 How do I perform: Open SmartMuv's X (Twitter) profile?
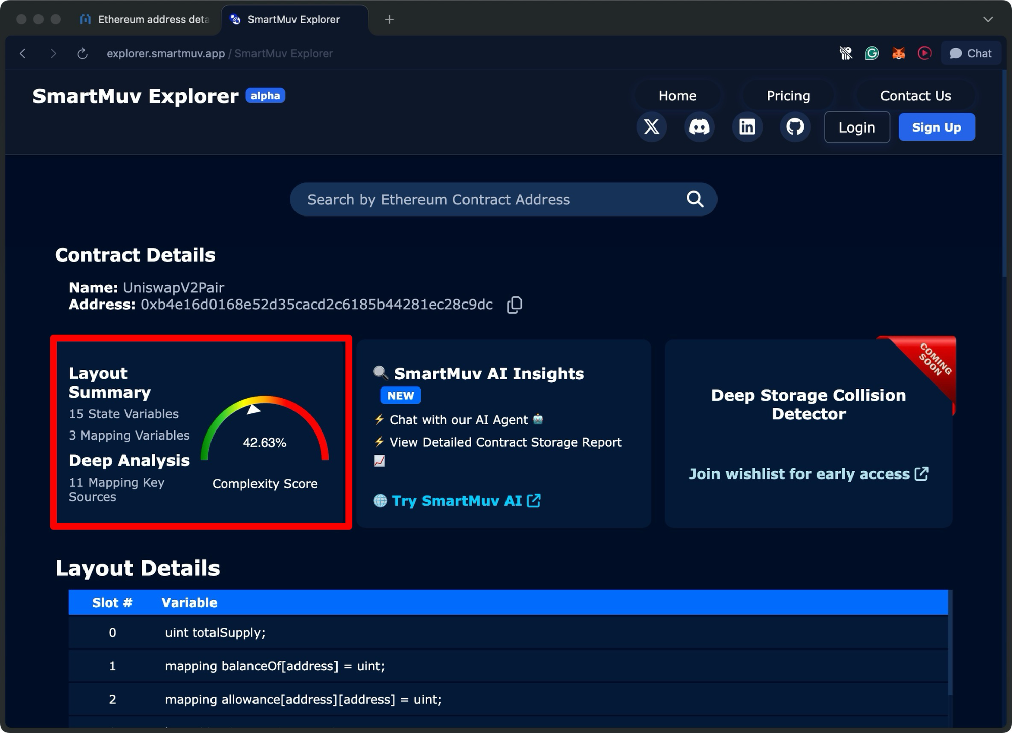tap(652, 127)
